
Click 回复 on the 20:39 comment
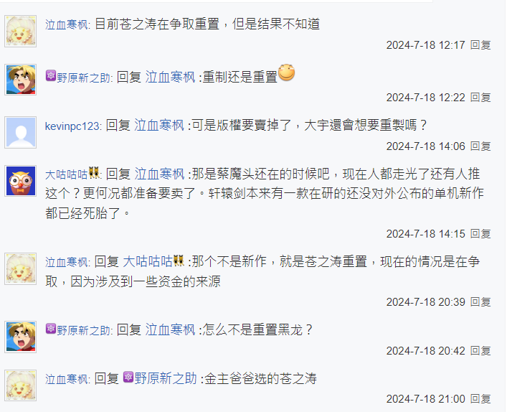tap(480, 302)
